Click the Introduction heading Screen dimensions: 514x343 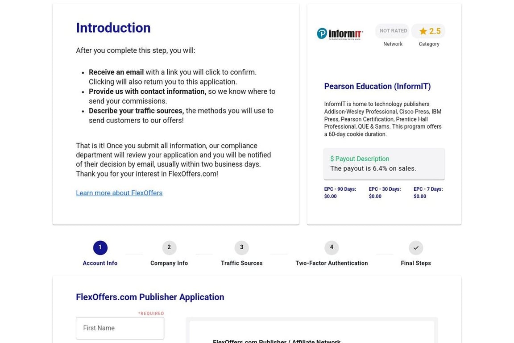113,28
